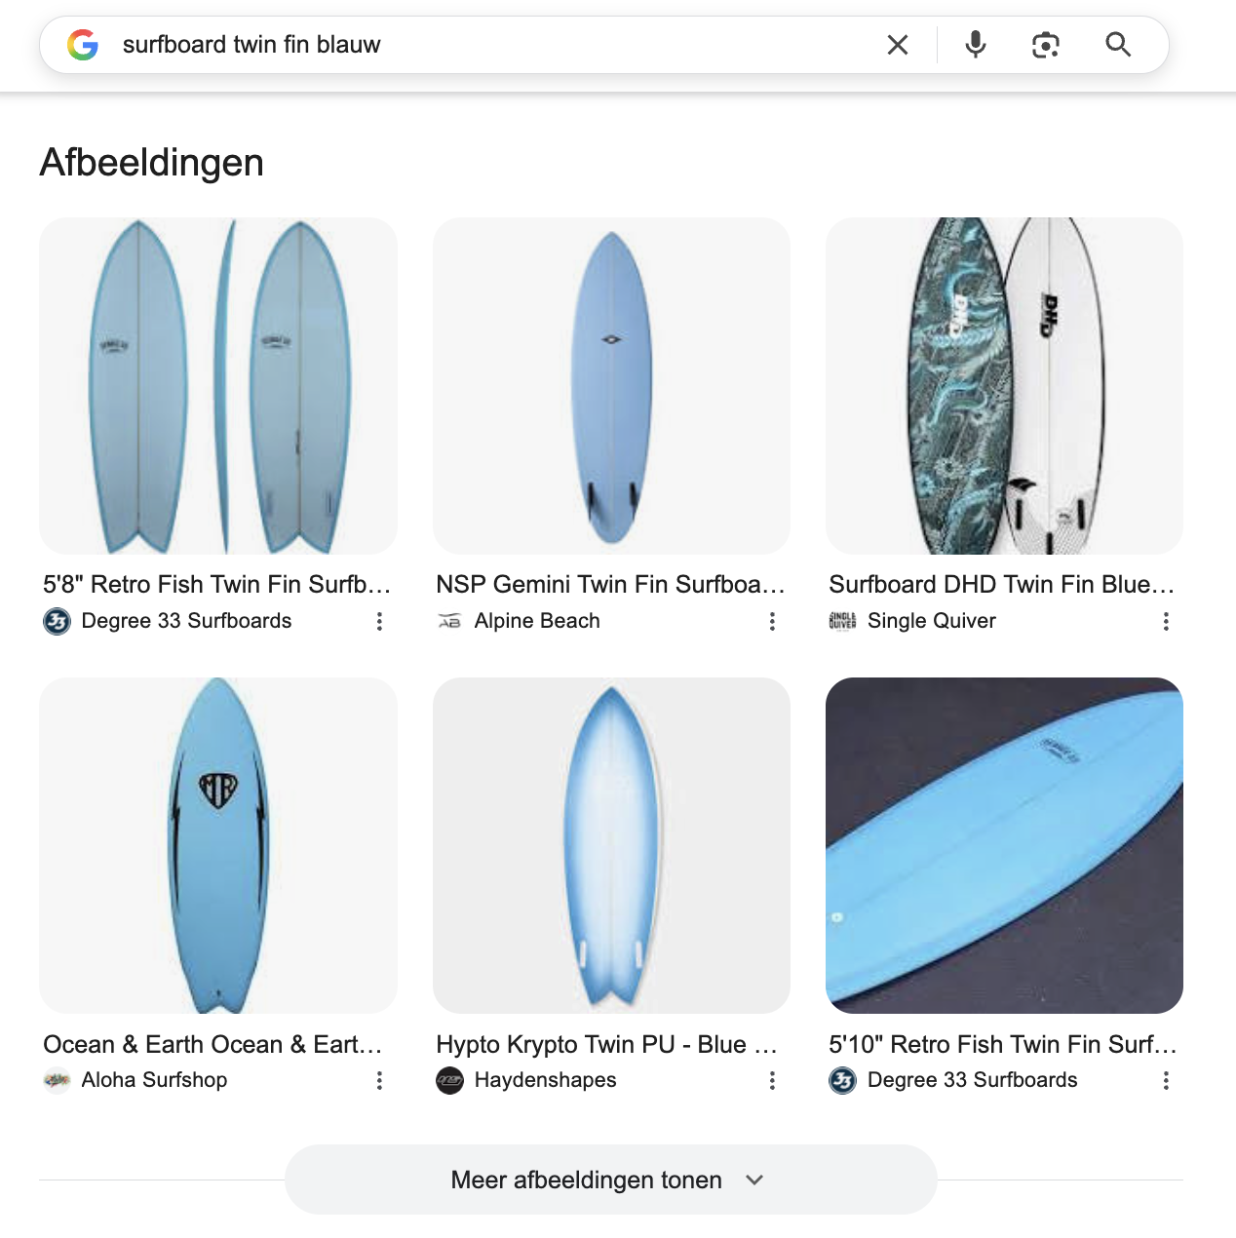
Task: Click the Google logo
Action: (84, 44)
